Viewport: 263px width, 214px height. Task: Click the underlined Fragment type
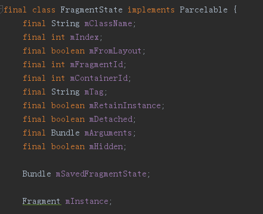tap(41, 202)
